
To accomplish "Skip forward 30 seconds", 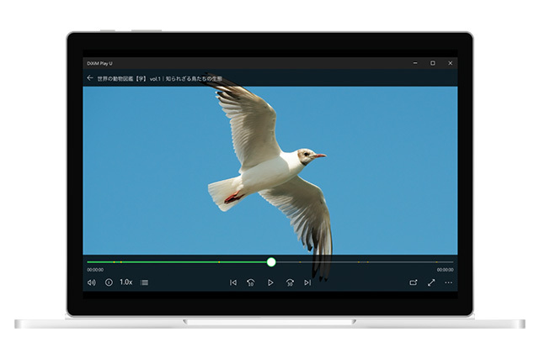I will 290,282.
